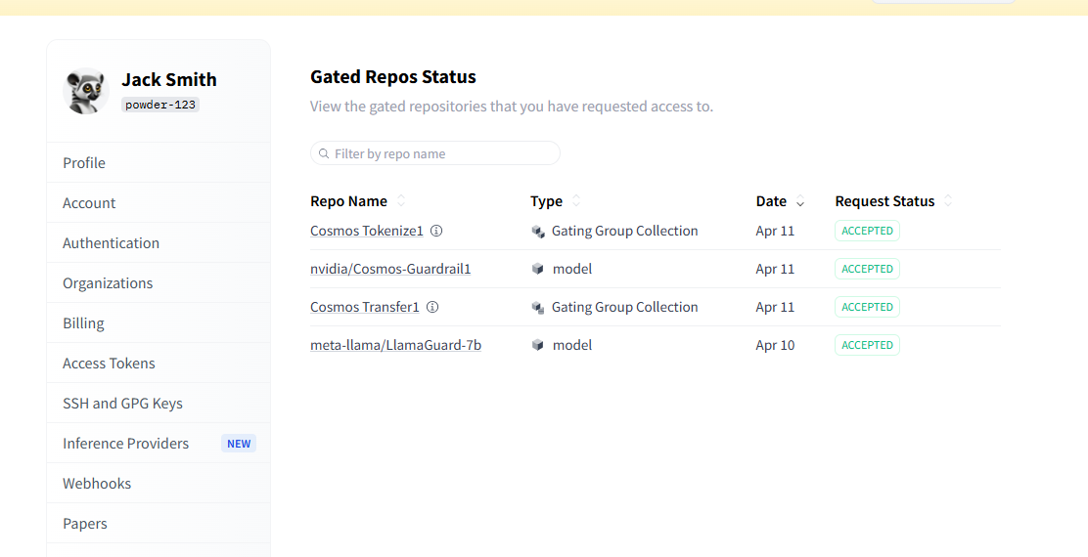The width and height of the screenshot is (1088, 557).
Task: Open the Account settings page
Action: 159,203
